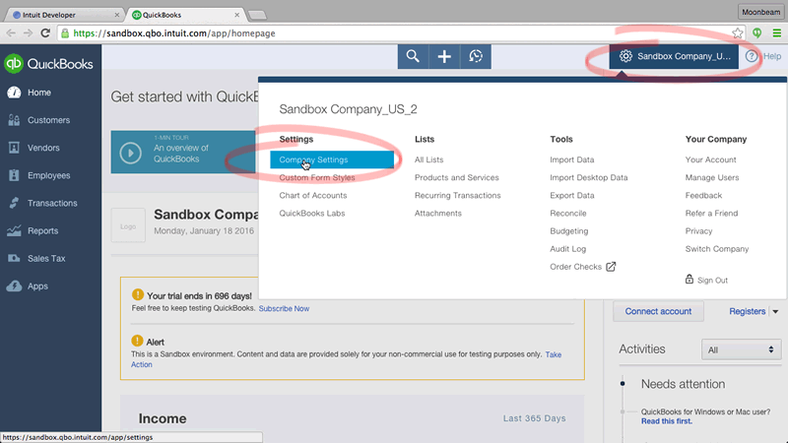
Task: Play the 1-min tour video button
Action: tap(131, 153)
